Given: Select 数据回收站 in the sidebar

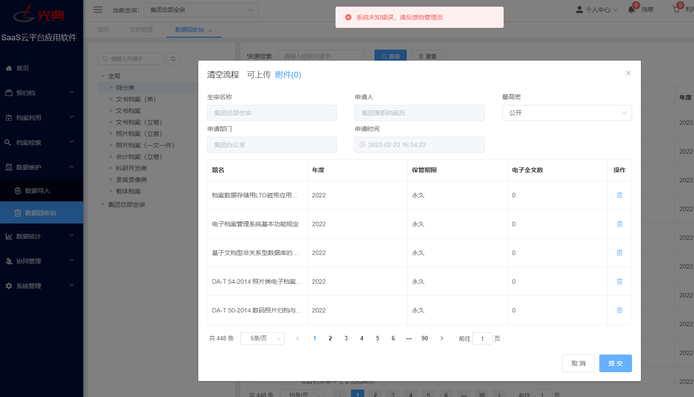Looking at the screenshot, I should [41, 213].
